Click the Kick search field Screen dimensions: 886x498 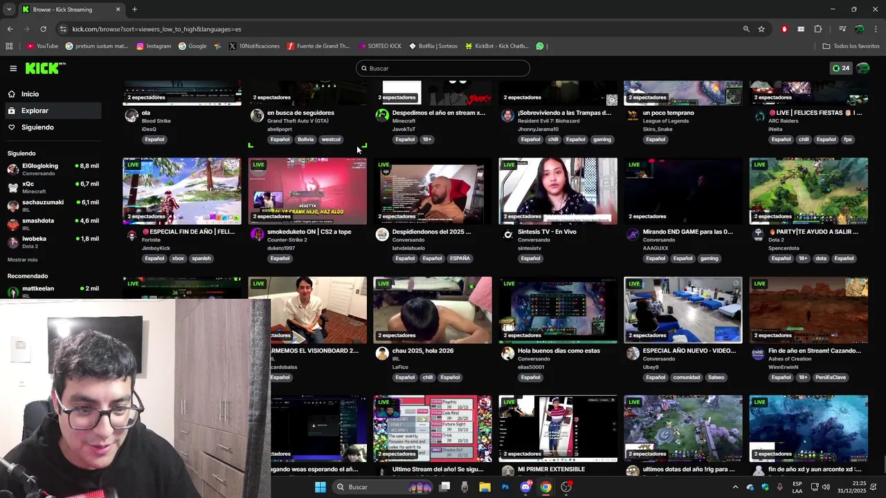(x=443, y=68)
